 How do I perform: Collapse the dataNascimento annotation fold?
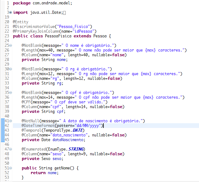point(11,121)
